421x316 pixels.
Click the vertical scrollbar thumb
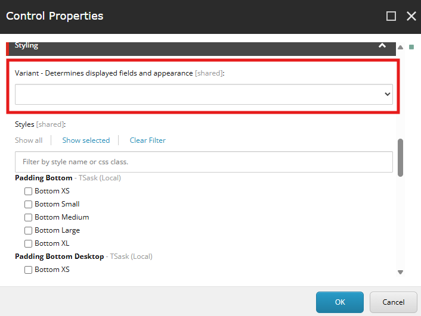(401, 158)
